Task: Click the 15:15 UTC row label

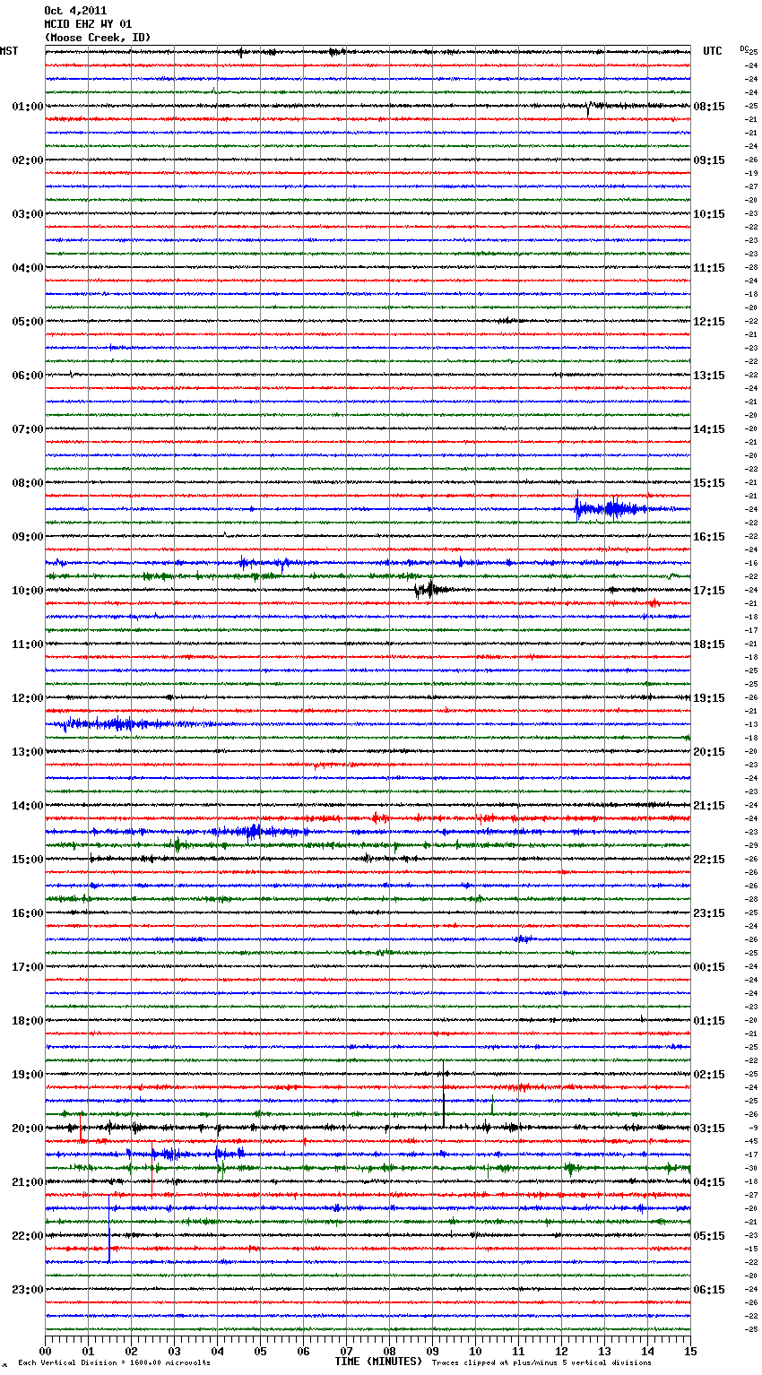Action: tap(708, 483)
